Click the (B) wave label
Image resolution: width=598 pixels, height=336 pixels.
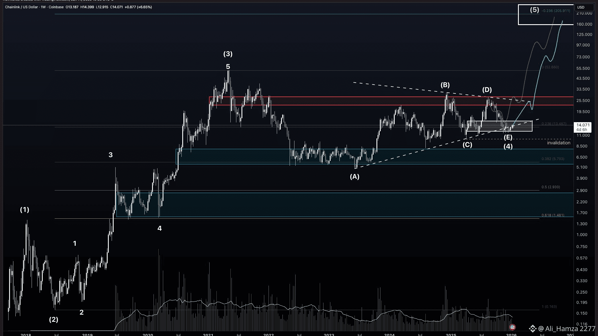pos(445,85)
